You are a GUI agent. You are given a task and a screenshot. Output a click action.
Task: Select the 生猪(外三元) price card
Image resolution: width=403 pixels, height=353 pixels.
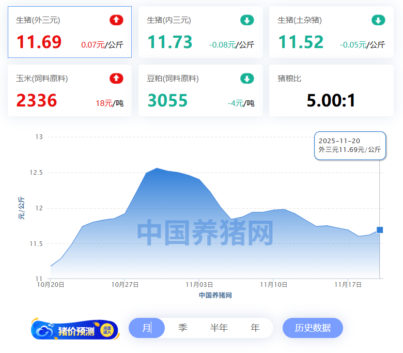70,32
